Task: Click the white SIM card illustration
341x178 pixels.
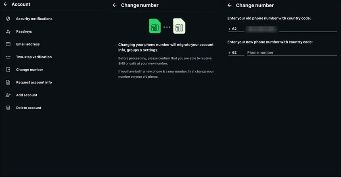Action: pos(180,27)
